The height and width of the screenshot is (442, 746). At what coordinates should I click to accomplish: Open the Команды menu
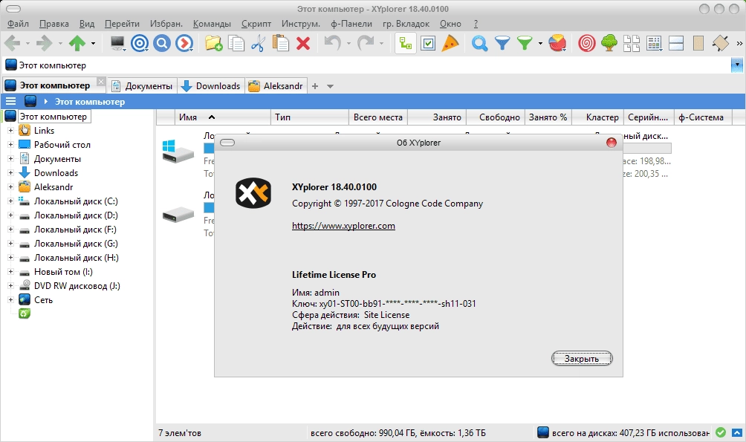pos(212,24)
